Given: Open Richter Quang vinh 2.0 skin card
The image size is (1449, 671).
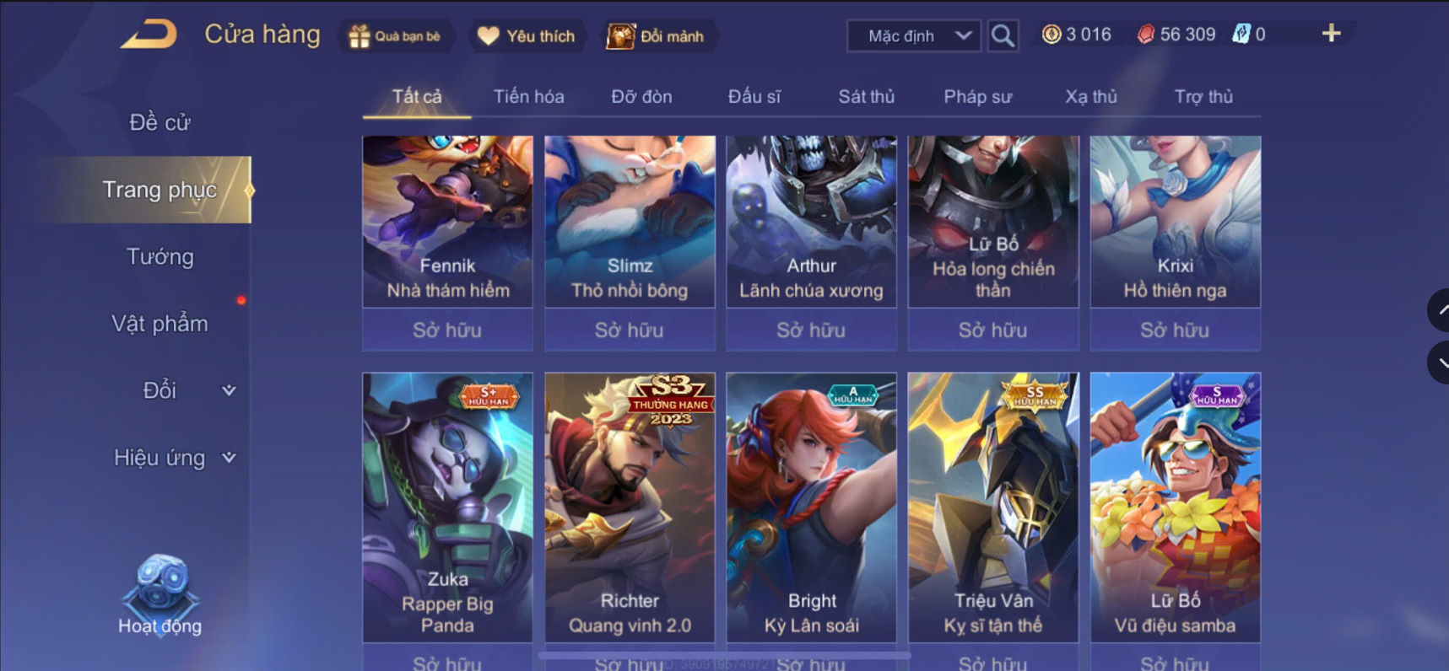Looking at the screenshot, I should [x=630, y=507].
